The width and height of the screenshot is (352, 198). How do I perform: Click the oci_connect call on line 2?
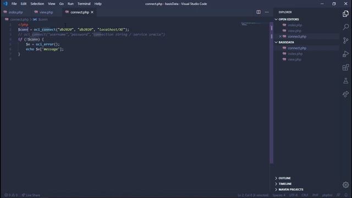point(45,29)
